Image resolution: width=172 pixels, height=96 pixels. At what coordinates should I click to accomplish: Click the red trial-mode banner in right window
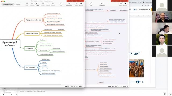[119, 1]
